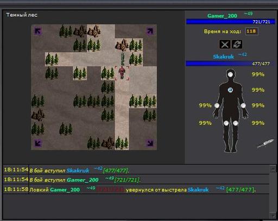Click the crossed swords attack icon

225,45
